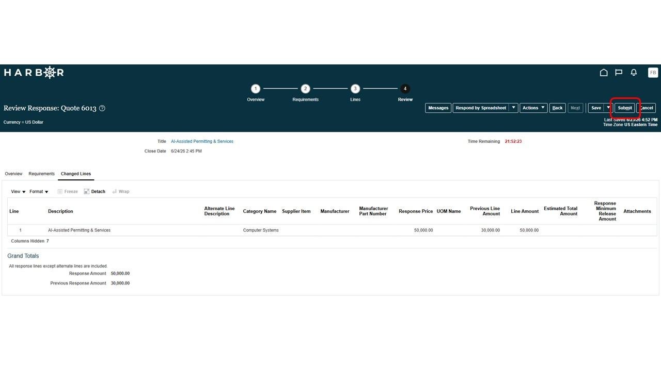
Task: Open the Watchlist flag icon
Action: coord(619,73)
